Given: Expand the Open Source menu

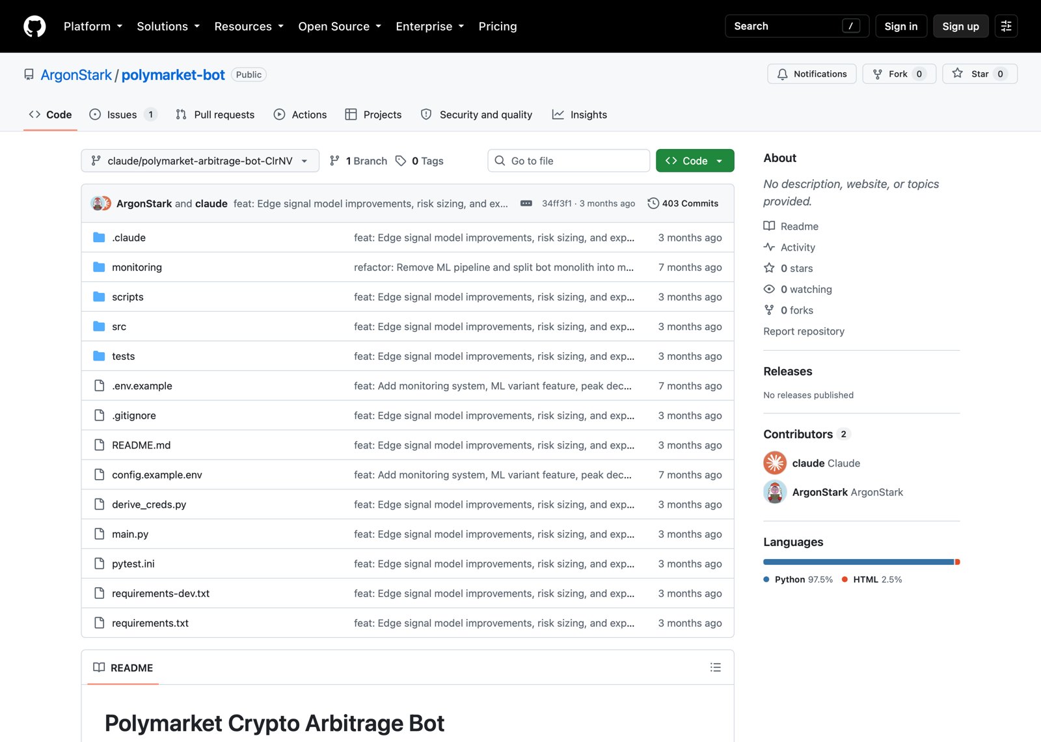Looking at the screenshot, I should coord(340,26).
